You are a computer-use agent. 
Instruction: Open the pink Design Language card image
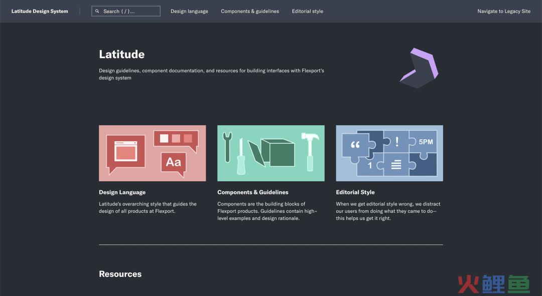click(153, 153)
